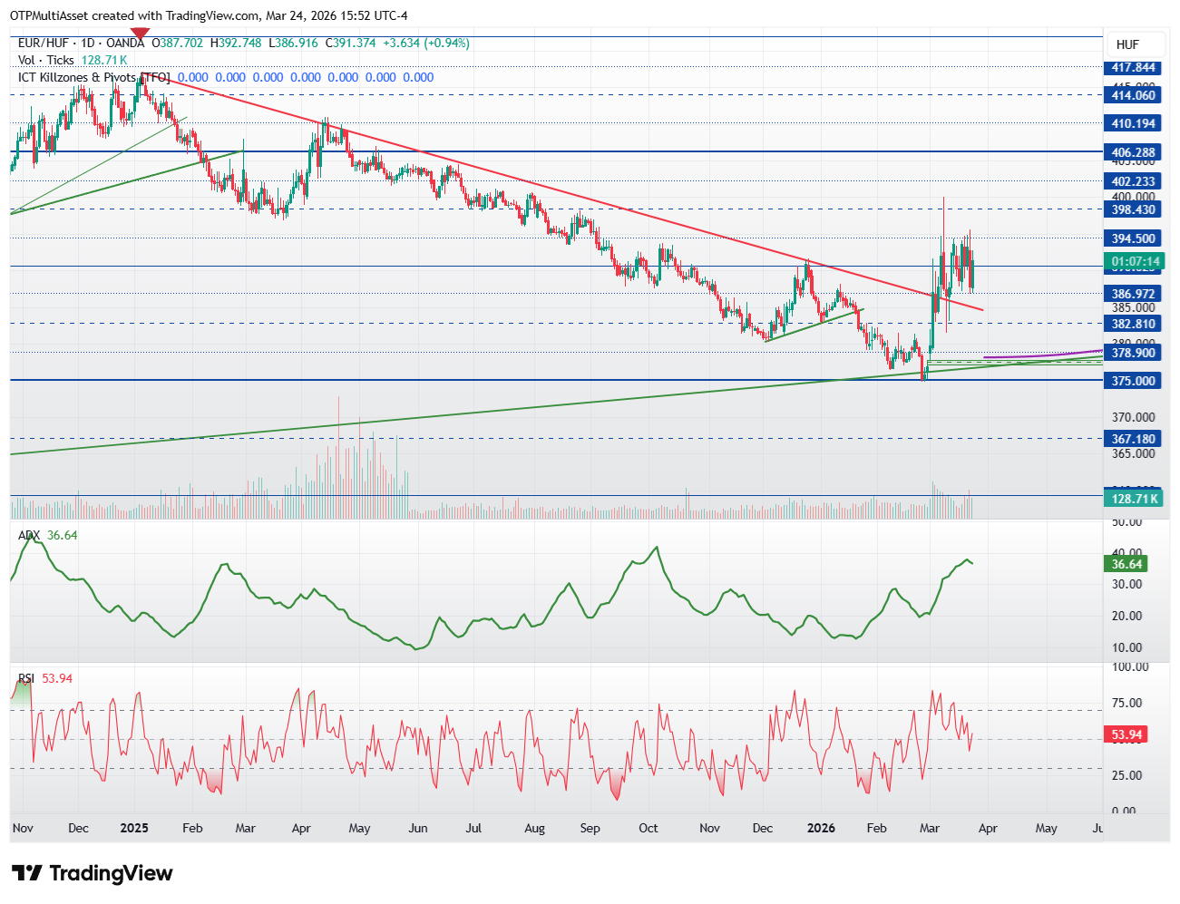Click the 128.71K volume axis label
Screen dimensions: 1180x904
pos(1133,499)
